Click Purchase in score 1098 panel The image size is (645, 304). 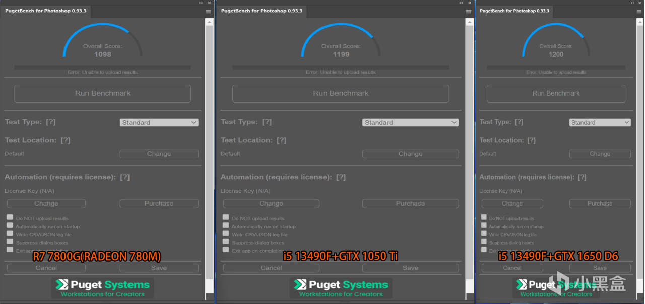(159, 204)
